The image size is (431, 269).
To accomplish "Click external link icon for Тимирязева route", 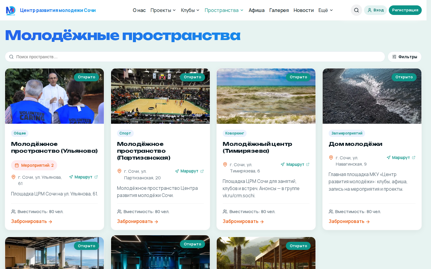I will coord(308,164).
